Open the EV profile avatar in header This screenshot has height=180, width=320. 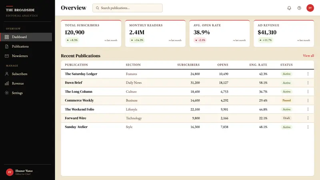(310, 8)
